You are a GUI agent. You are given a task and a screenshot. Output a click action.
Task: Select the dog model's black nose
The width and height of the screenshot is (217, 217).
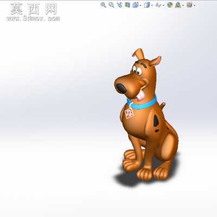click(x=121, y=88)
